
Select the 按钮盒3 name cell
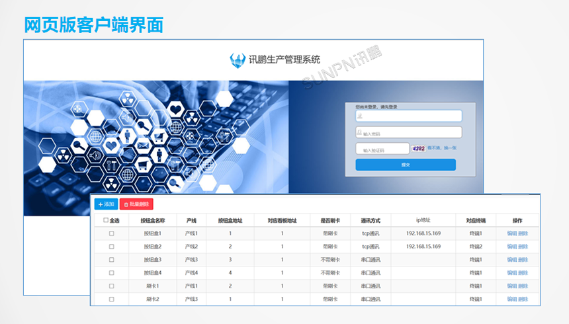[x=153, y=259]
